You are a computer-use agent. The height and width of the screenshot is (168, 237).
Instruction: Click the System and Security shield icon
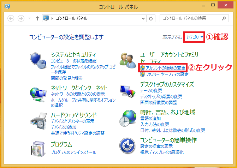pos(38,61)
